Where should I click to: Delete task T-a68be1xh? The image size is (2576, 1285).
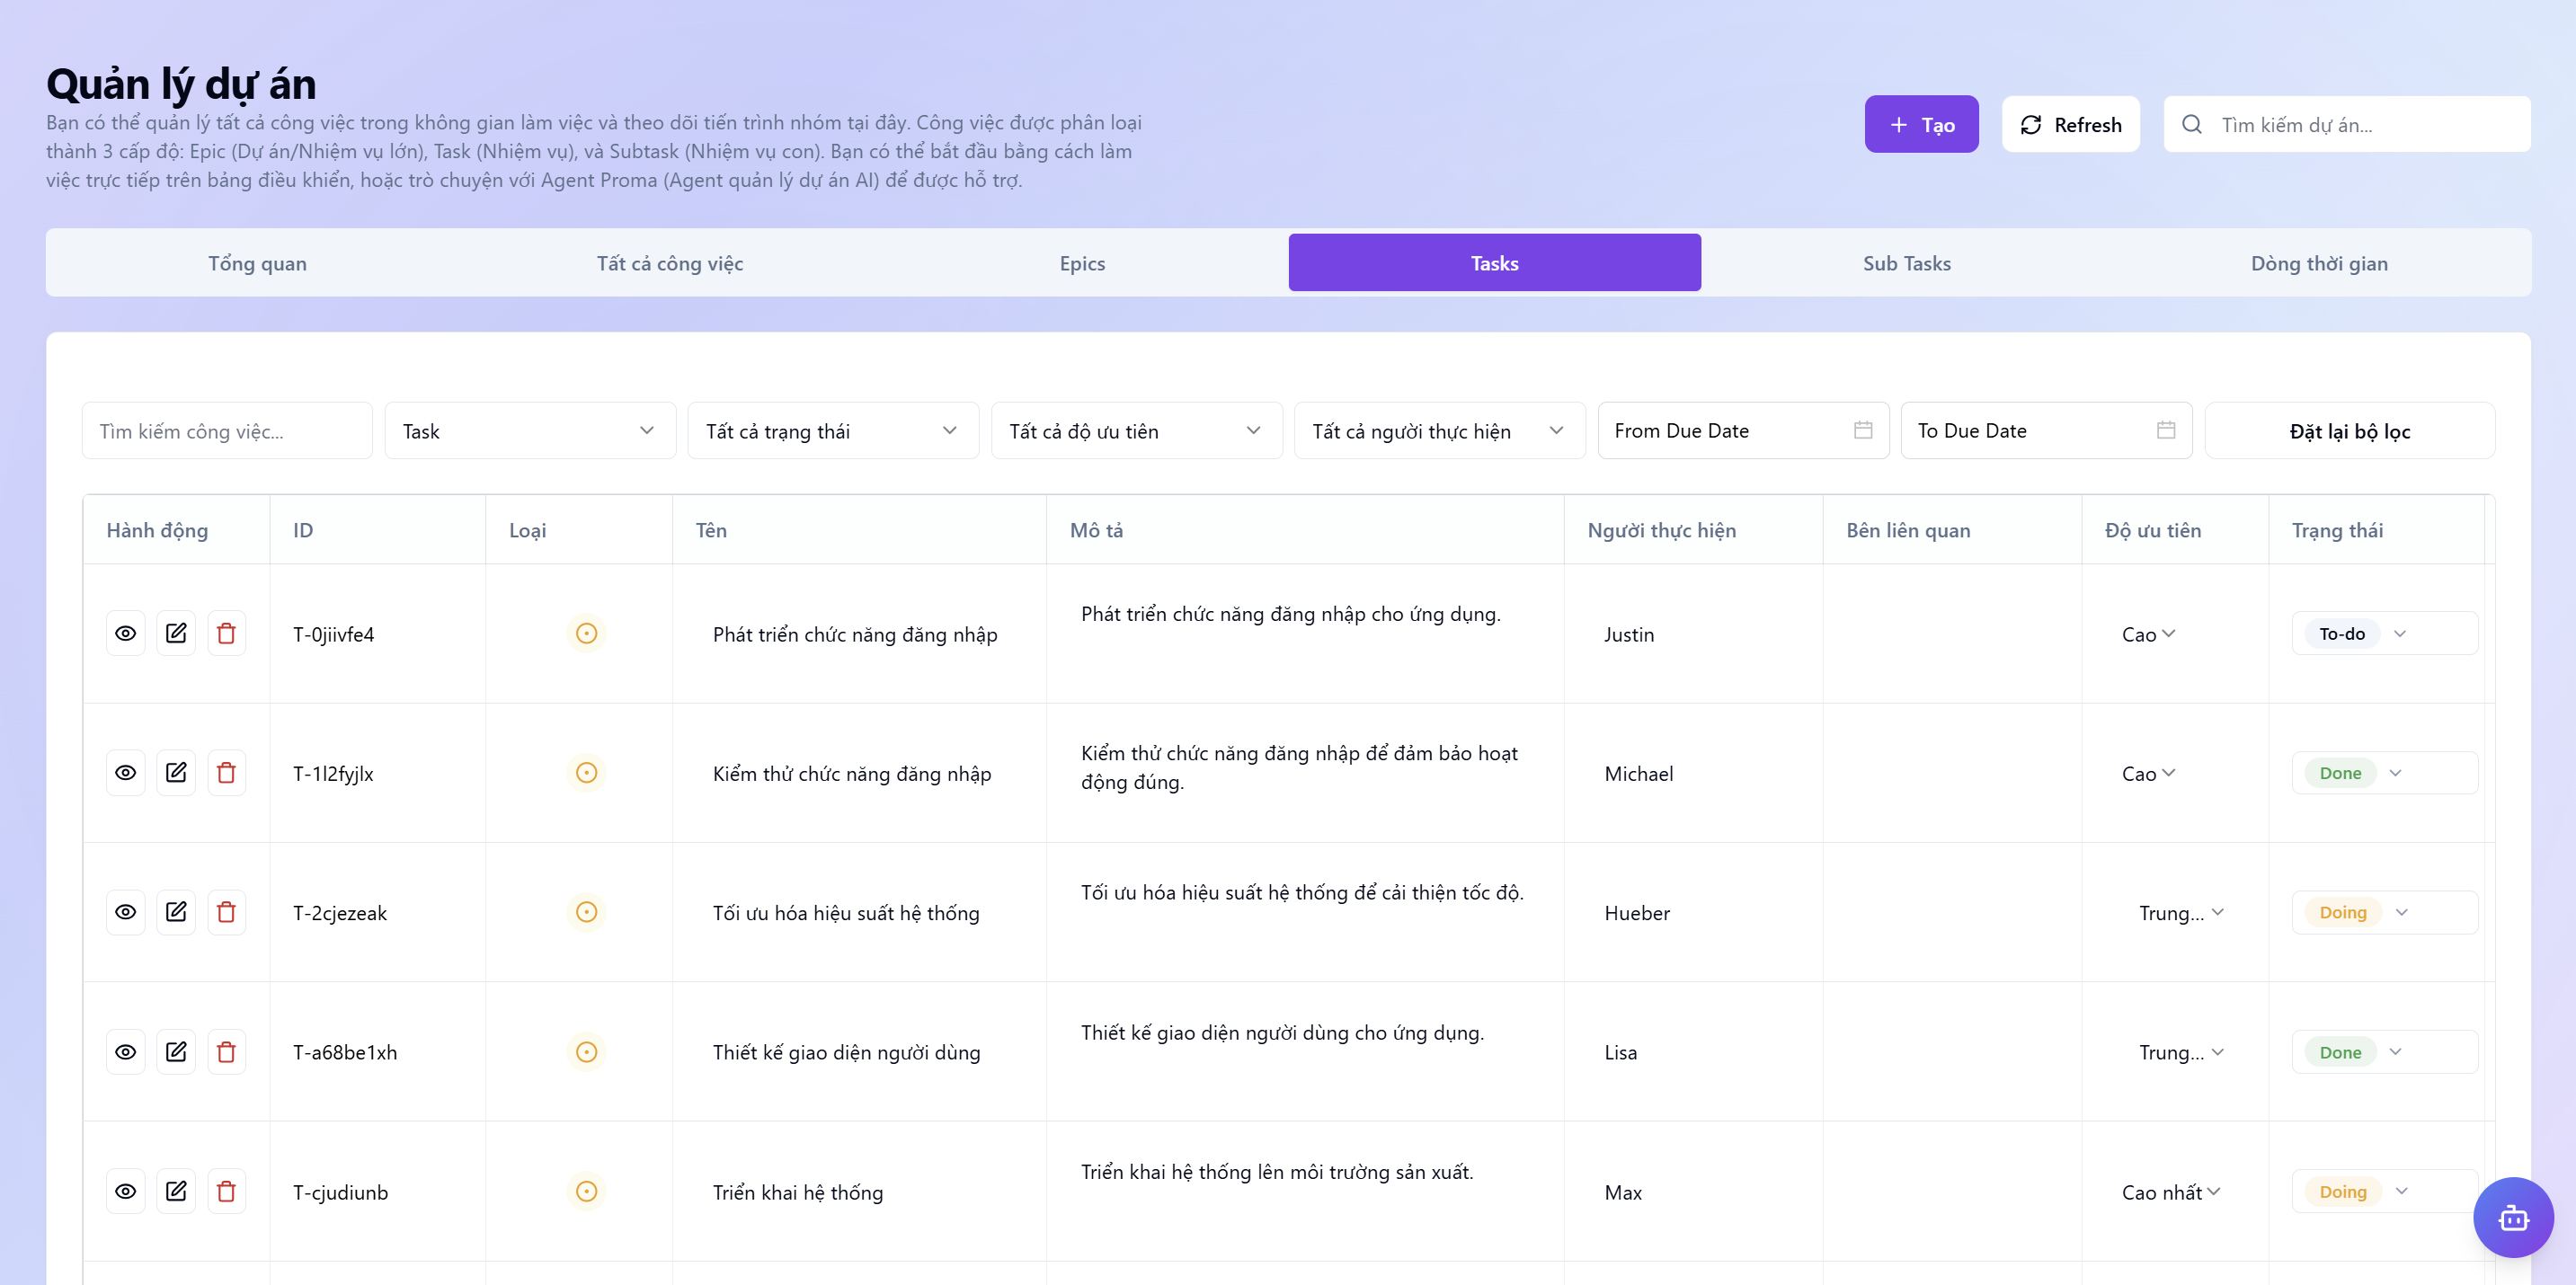pyautogui.click(x=226, y=1052)
